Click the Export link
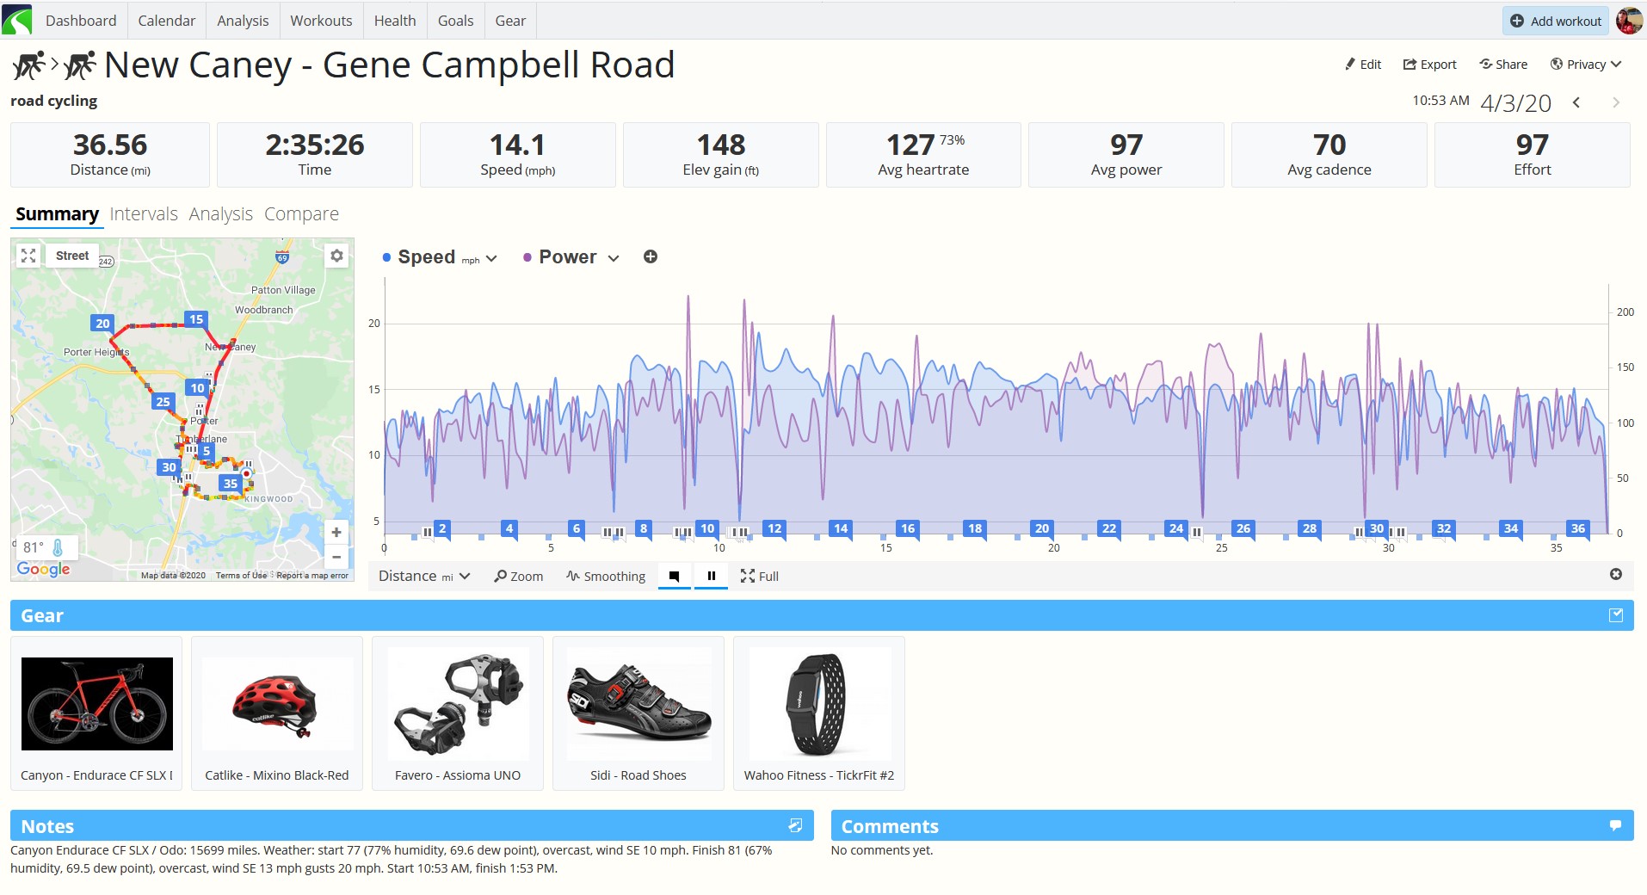Image resolution: width=1647 pixels, height=895 pixels. click(1429, 65)
